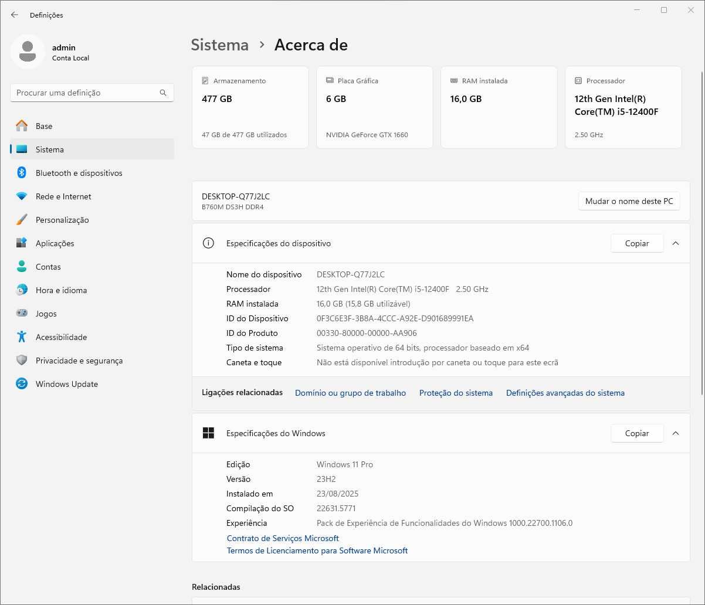The image size is (705, 605).
Task: Click the Processador chip icon
Action: pos(578,81)
